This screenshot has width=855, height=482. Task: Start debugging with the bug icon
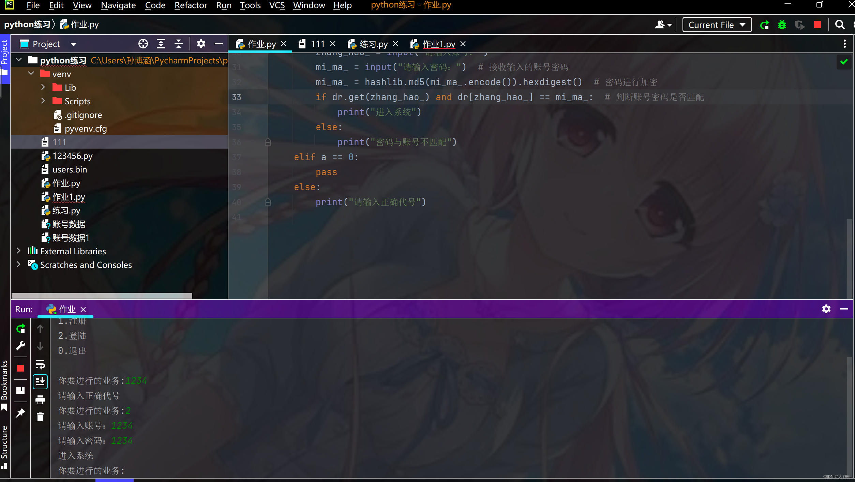[782, 25]
